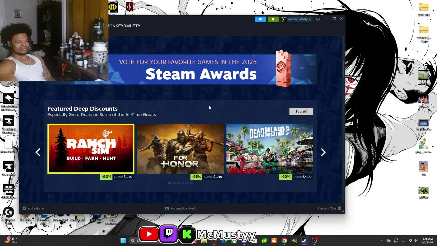Screen dimensions: 437x246
Task: Switch Steam to Big Picture mode icon
Action: (x=318, y=19)
